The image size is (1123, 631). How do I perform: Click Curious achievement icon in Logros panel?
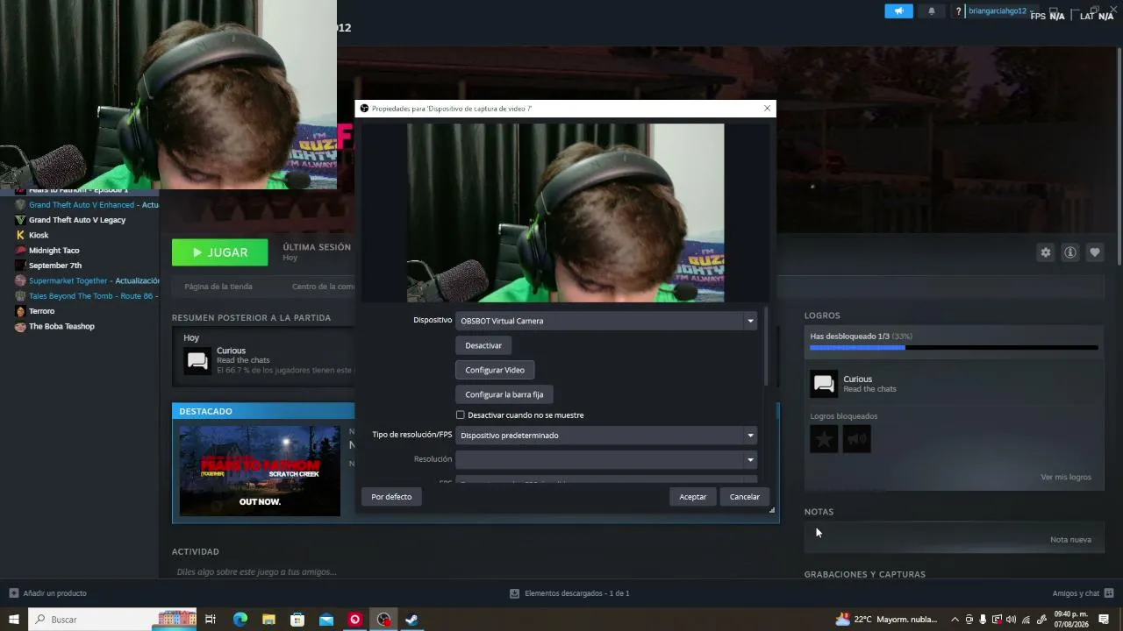[x=824, y=384]
